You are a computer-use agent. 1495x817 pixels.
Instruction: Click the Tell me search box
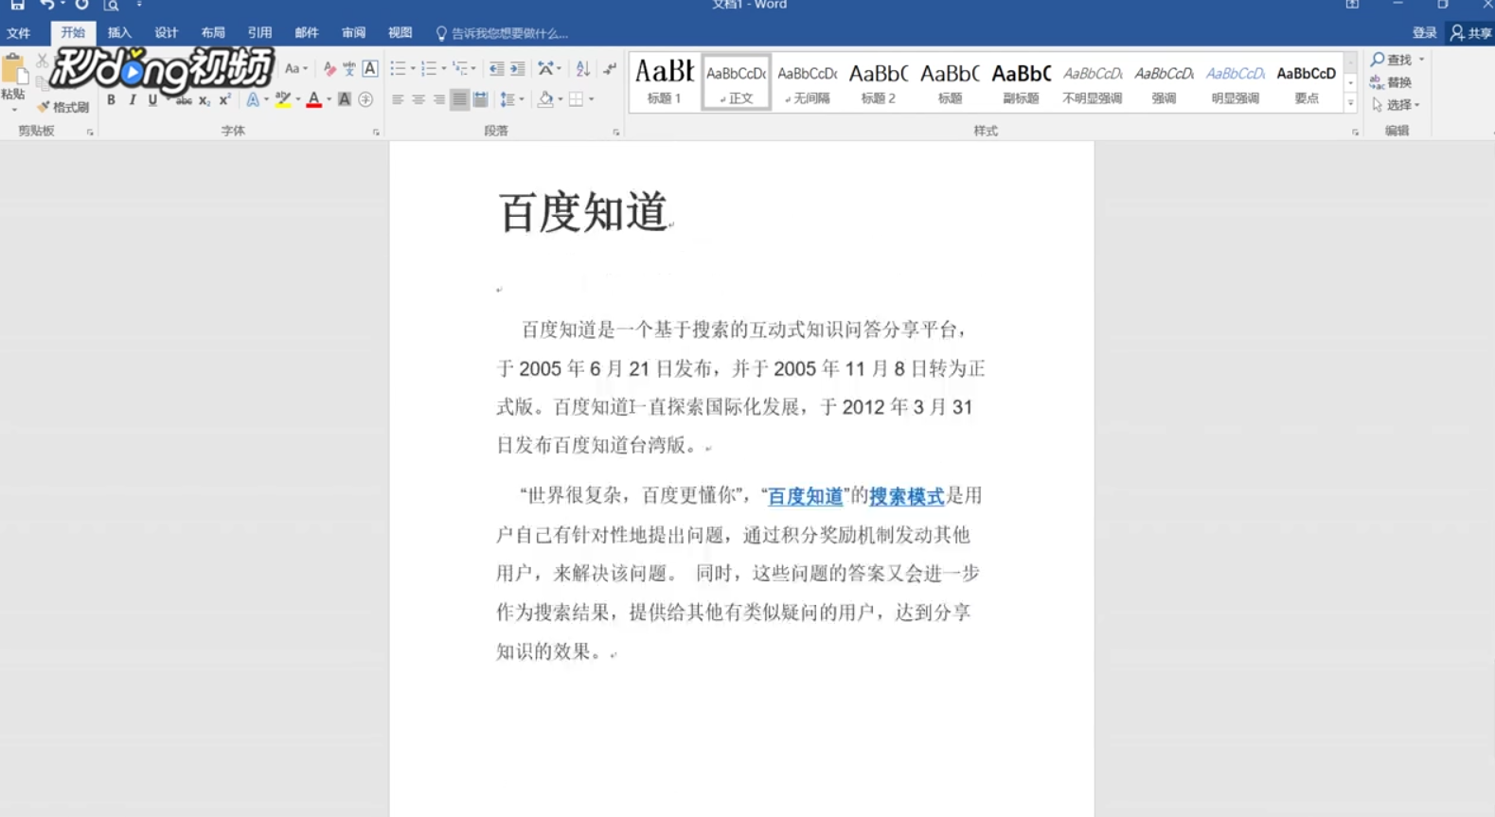point(502,33)
